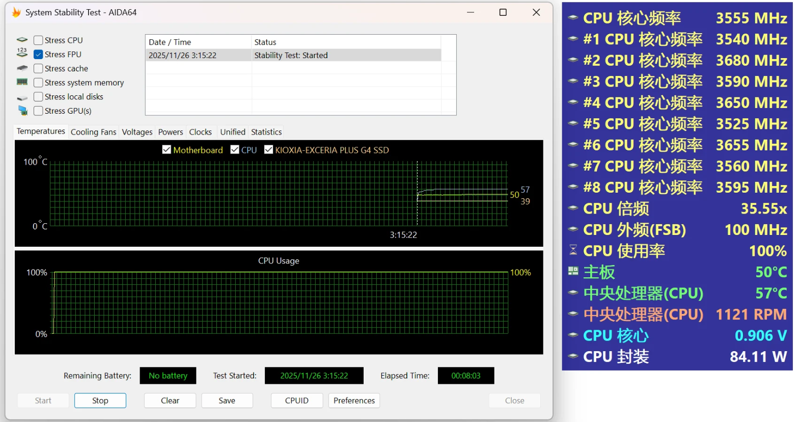This screenshot has width=799, height=422.
Task: Toggle the CPU temperature graph checkbox
Action: (235, 149)
